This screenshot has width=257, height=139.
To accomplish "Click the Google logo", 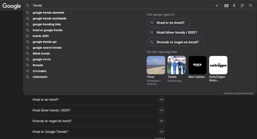I will coord(12,6).
